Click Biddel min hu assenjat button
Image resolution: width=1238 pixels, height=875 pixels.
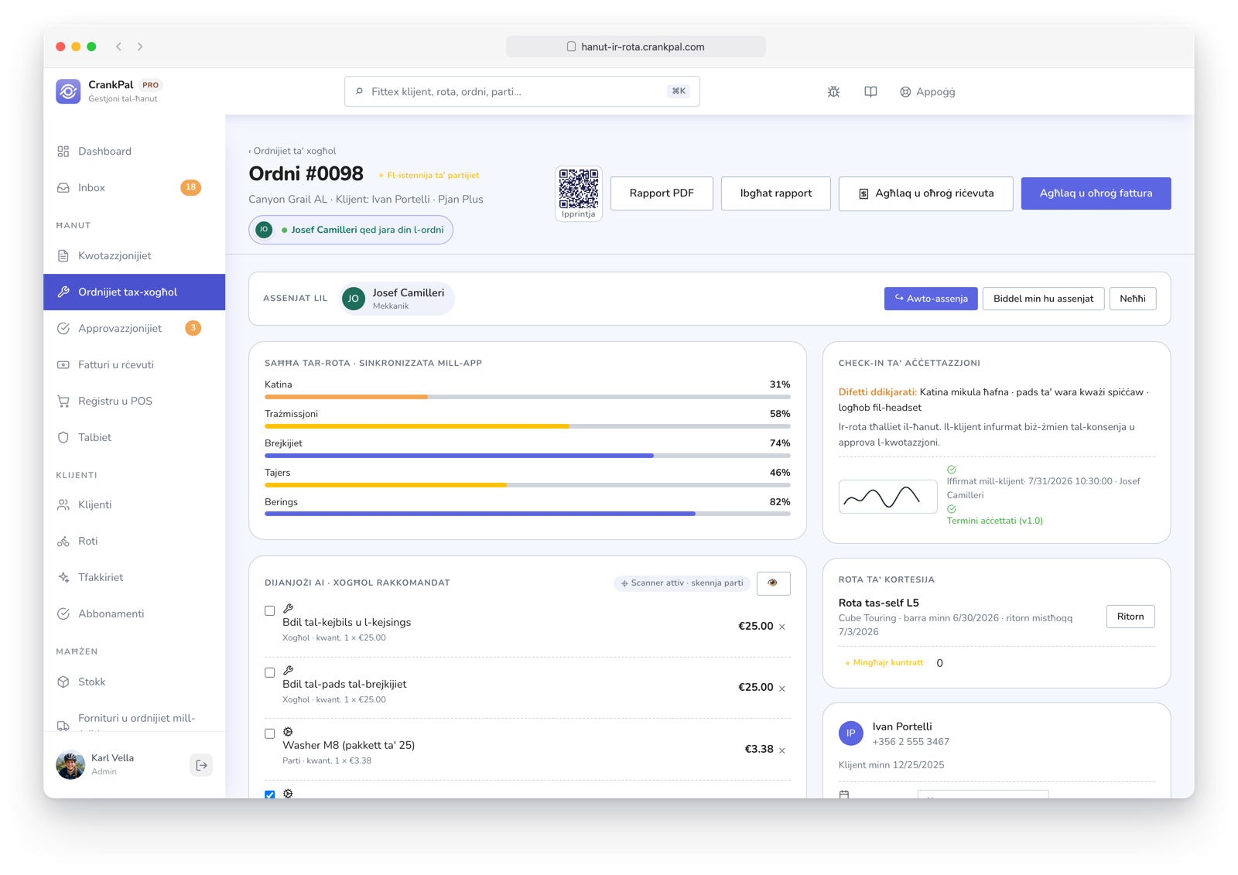point(1043,299)
